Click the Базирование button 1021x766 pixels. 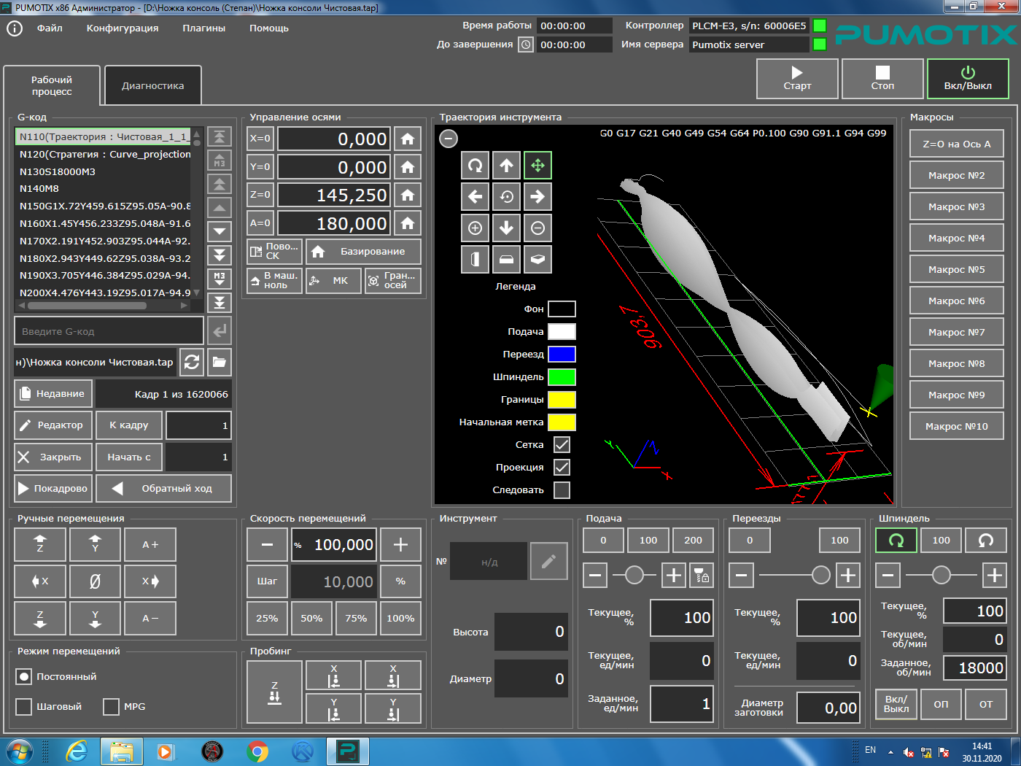click(x=363, y=252)
